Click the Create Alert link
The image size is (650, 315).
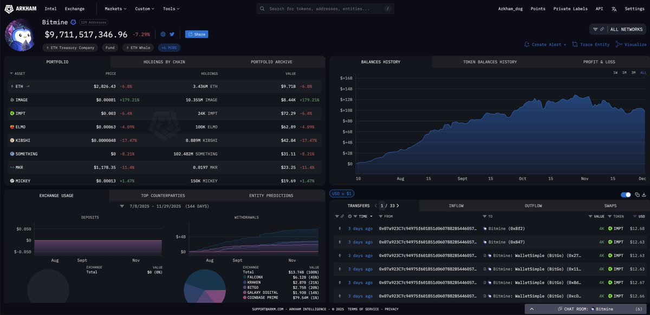click(545, 44)
